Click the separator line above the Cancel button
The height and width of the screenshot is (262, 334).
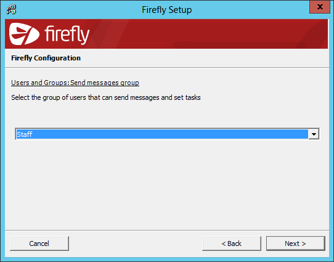pos(167,230)
